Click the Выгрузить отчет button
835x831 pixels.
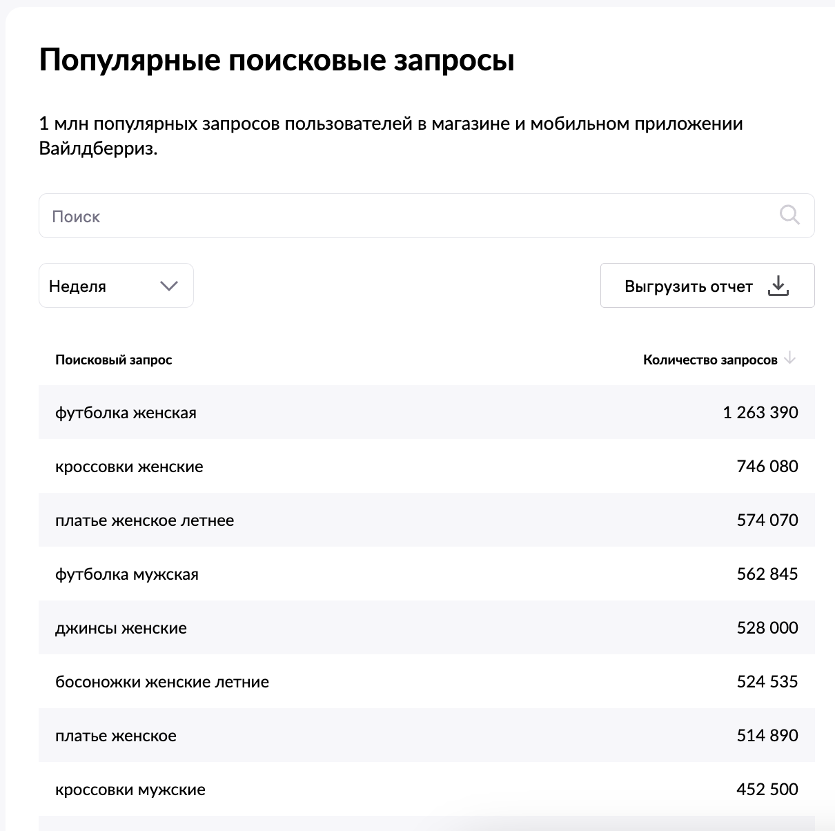tap(707, 285)
